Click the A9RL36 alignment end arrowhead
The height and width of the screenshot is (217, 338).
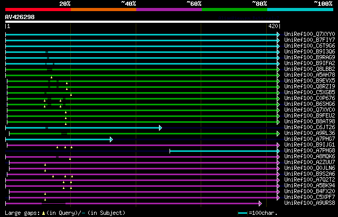278,134
